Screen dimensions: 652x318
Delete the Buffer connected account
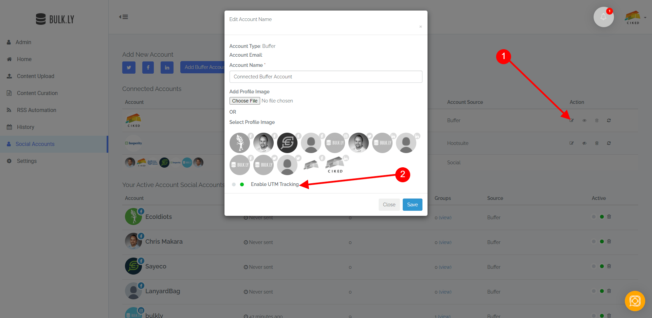click(x=597, y=120)
